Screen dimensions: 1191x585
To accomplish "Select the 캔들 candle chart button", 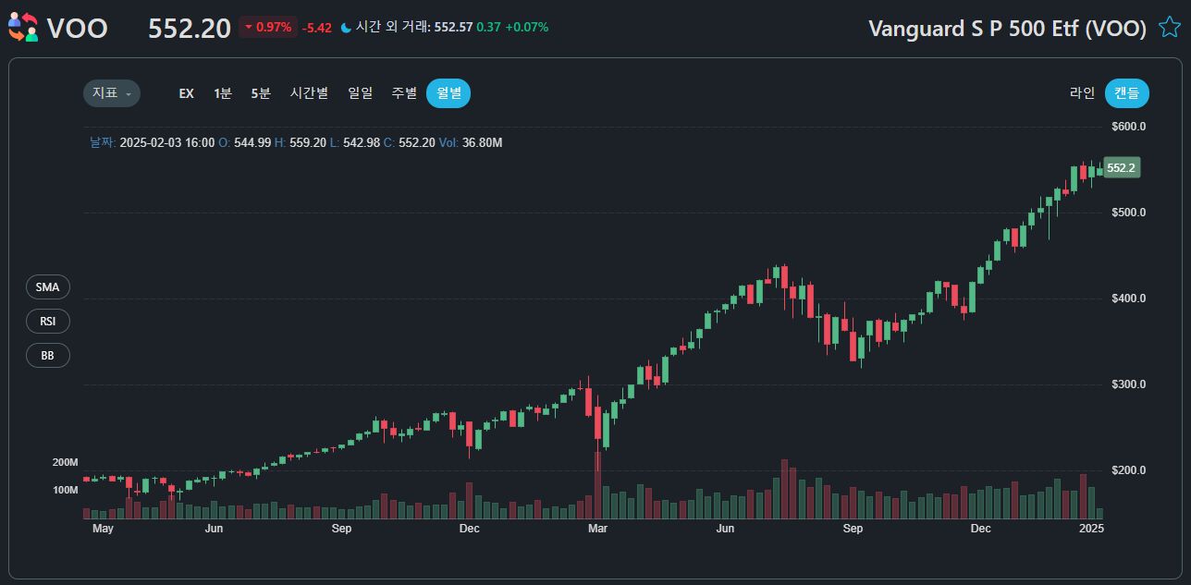I will coord(1126,93).
